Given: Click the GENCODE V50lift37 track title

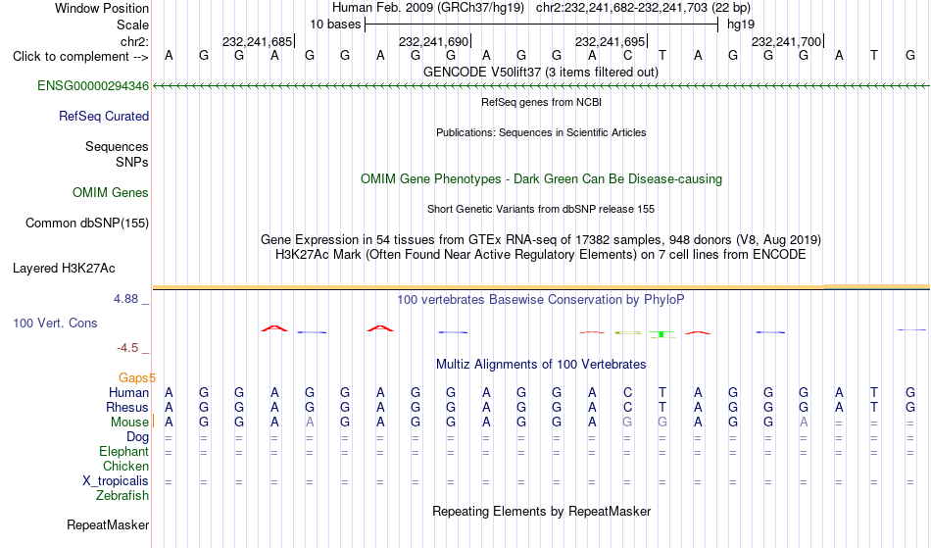Looking at the screenshot, I should click(540, 73).
